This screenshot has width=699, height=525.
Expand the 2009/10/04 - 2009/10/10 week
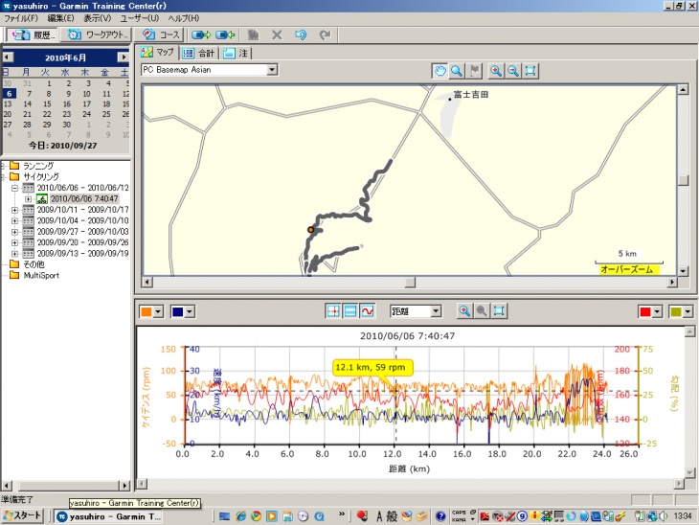(x=14, y=220)
